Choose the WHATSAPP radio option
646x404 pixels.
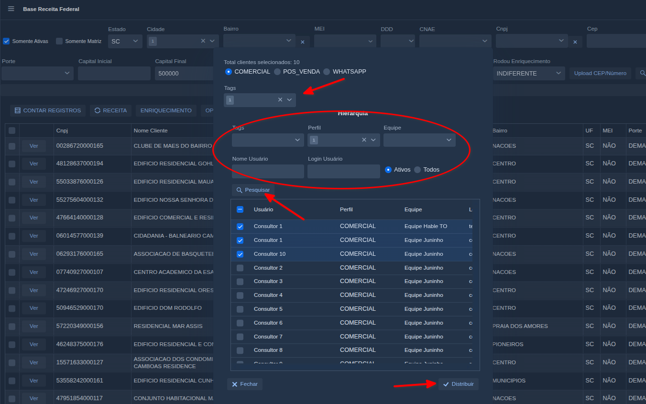pos(327,72)
